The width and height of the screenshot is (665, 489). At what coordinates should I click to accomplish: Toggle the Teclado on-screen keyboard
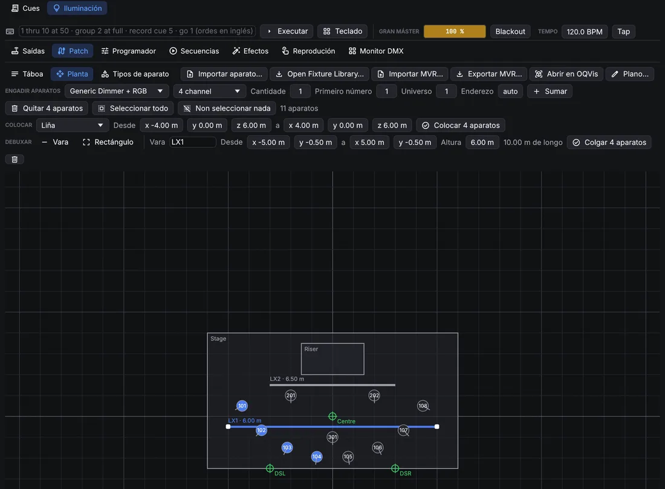tap(343, 31)
